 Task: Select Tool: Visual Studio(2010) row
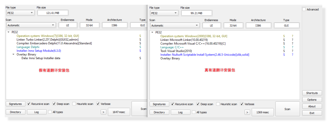coord(176,51)
